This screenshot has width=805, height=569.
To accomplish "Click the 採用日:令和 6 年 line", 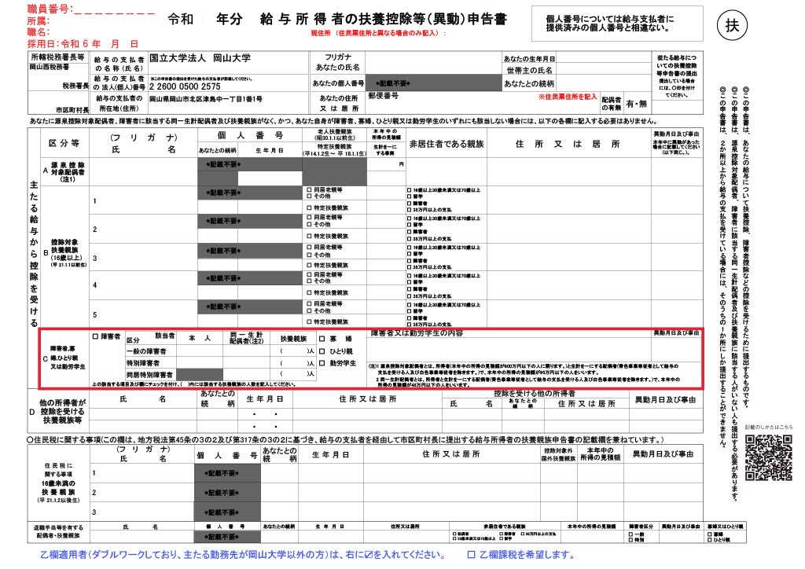I will (83, 43).
